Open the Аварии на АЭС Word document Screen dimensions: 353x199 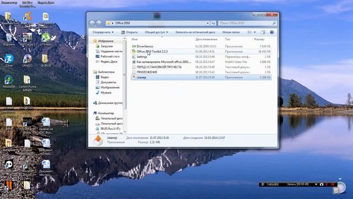click(x=46, y=125)
